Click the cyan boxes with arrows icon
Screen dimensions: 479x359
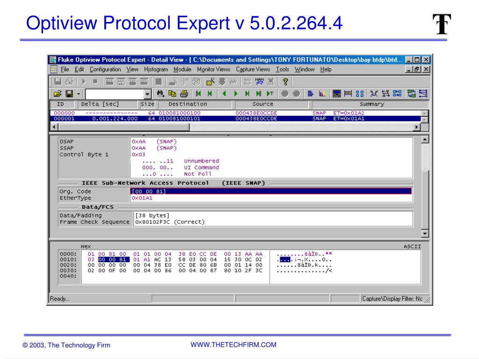pyautogui.click(x=397, y=93)
